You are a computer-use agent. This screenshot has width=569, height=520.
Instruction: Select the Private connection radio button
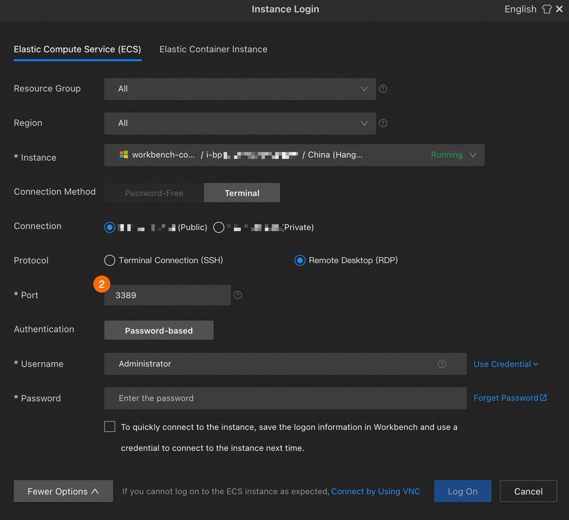[x=219, y=227]
